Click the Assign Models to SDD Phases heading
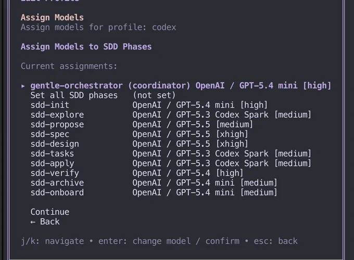Viewport: 354px width, 260px height. tap(86, 47)
